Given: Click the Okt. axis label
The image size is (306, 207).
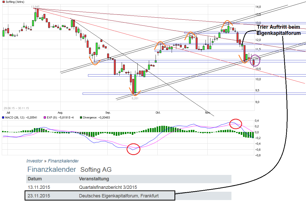Looking at the screenshot, I should point(158,113).
